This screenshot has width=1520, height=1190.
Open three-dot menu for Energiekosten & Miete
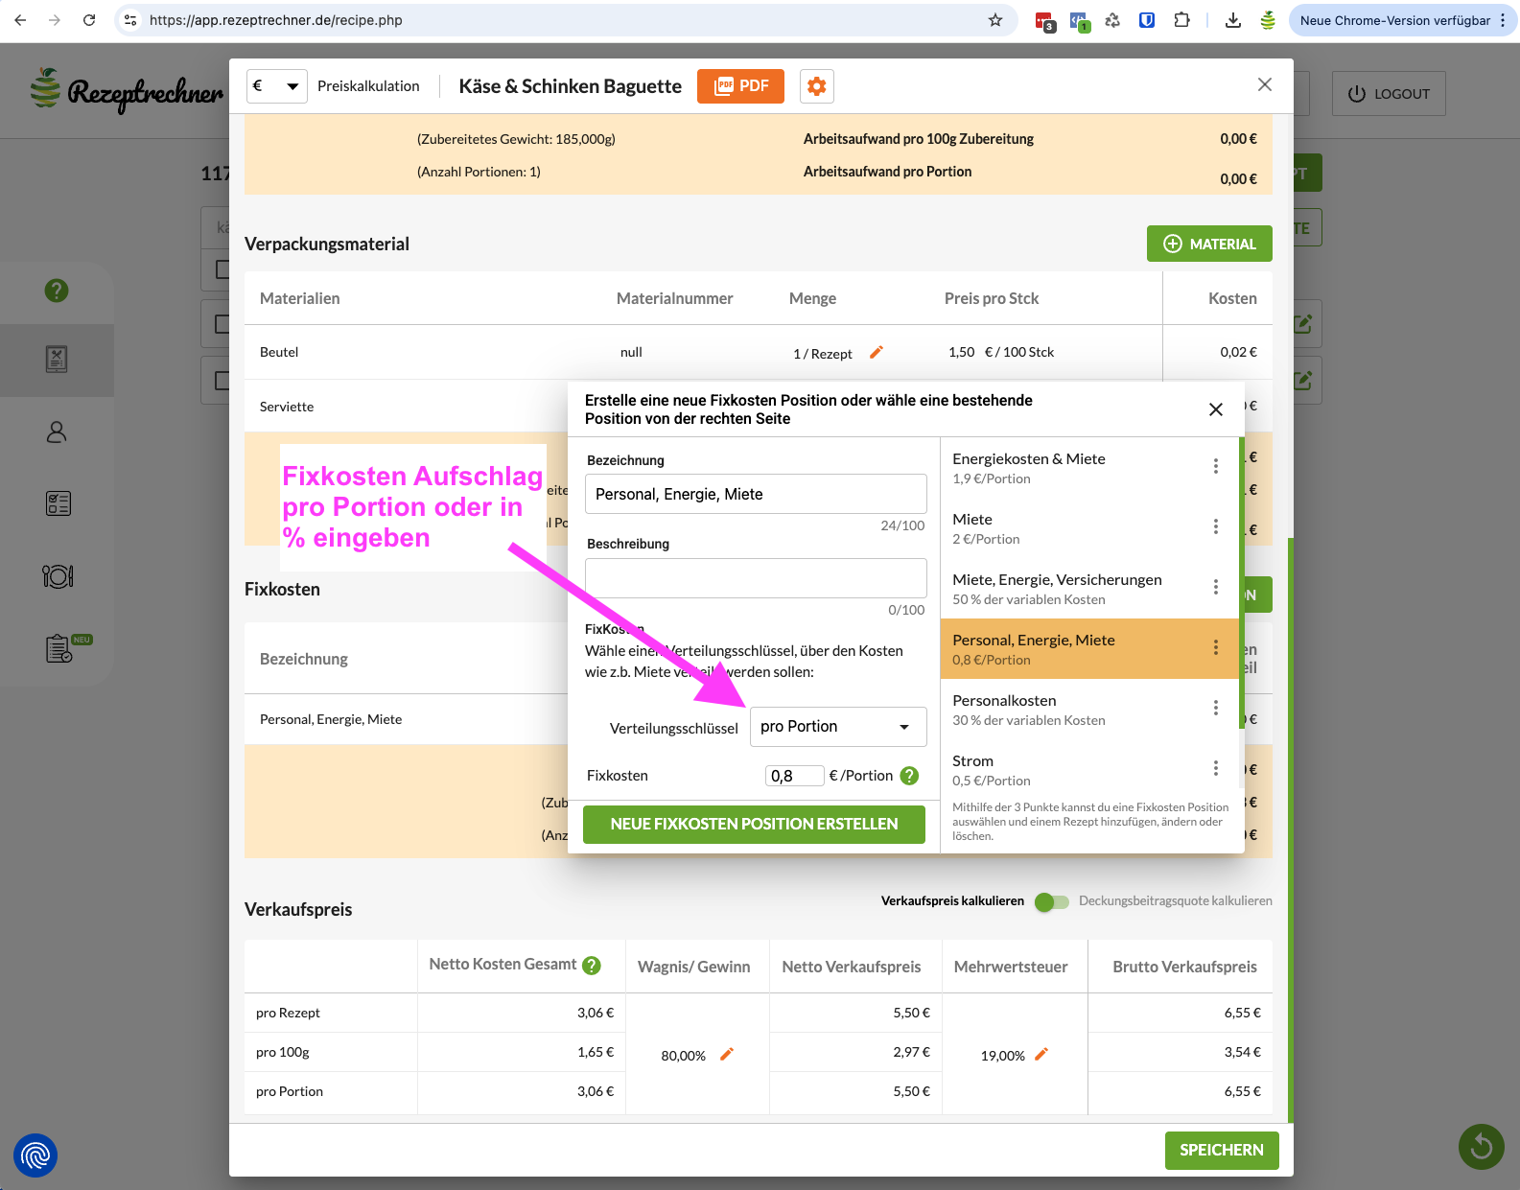point(1215,467)
